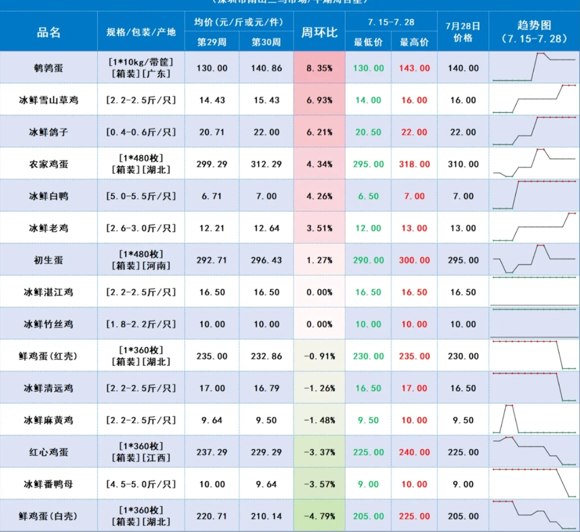580x532 pixels.
Task: Open the 冰鲜麻黄鸡 trend sparkline
Action: point(534,419)
